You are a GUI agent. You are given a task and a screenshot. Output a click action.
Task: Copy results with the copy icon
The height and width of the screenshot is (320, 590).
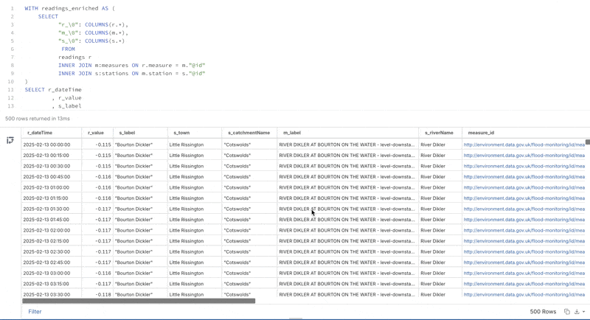(x=567, y=312)
